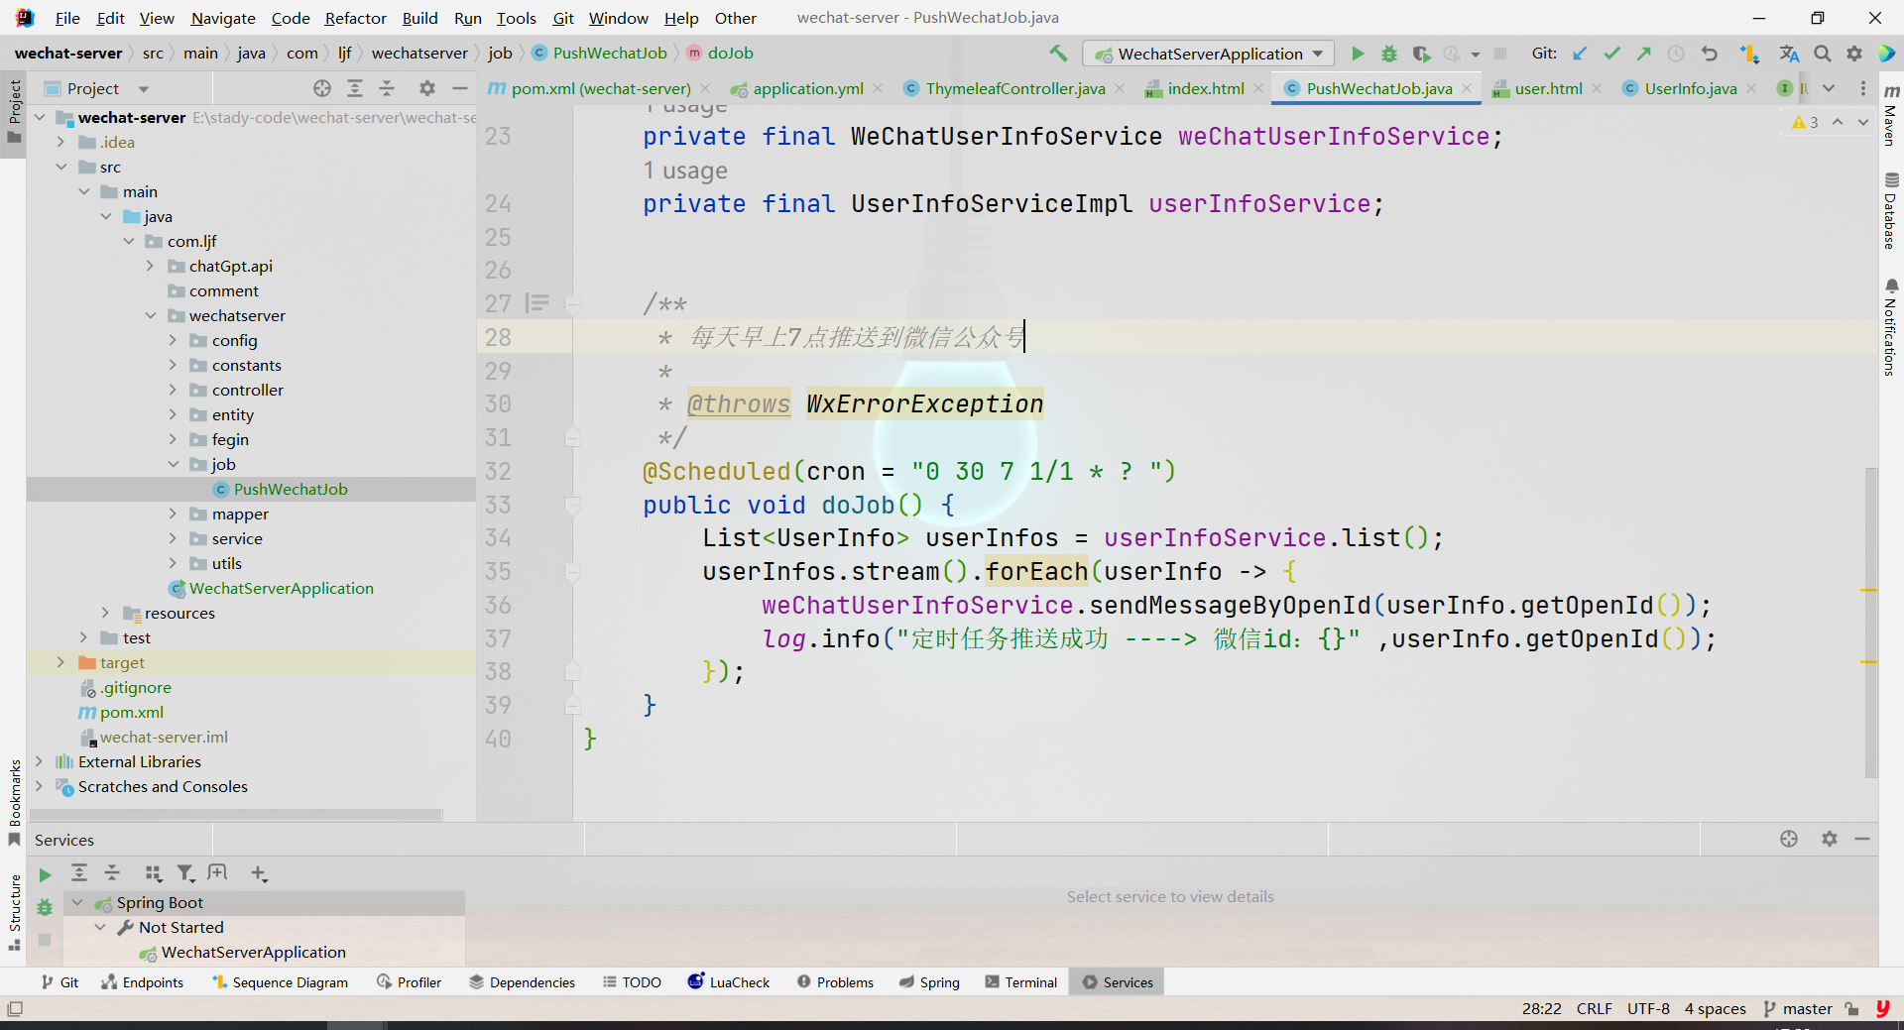Image resolution: width=1904 pixels, height=1030 pixels.
Task: Open Maven tool window from right sidebar
Action: tap(1891, 114)
